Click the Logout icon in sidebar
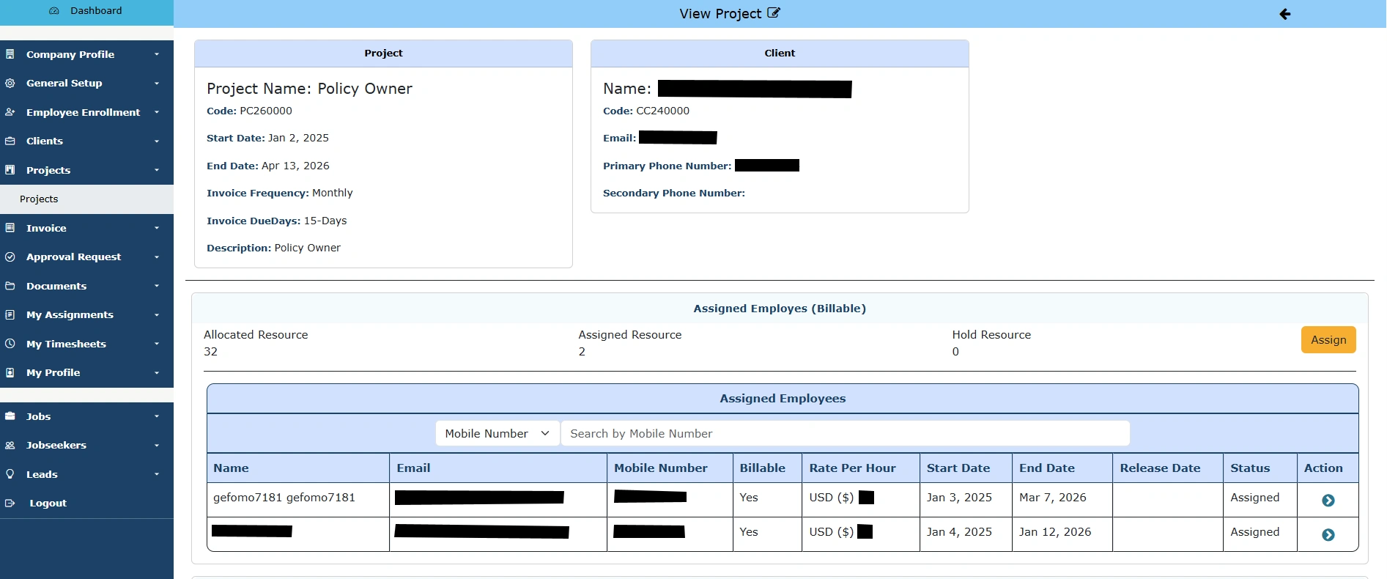 click(x=10, y=504)
